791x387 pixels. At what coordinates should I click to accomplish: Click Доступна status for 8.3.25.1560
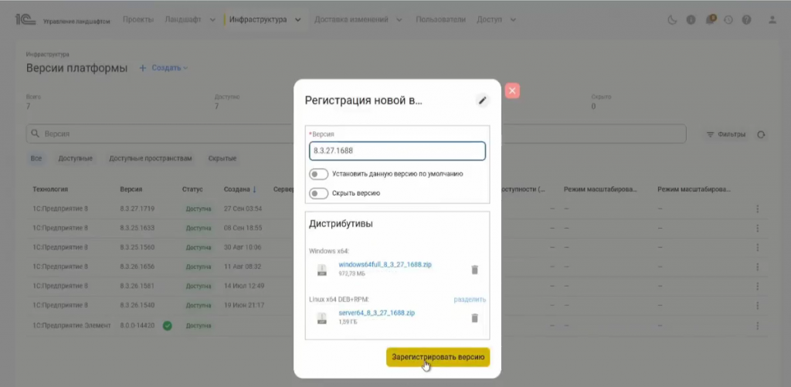pyautogui.click(x=198, y=248)
